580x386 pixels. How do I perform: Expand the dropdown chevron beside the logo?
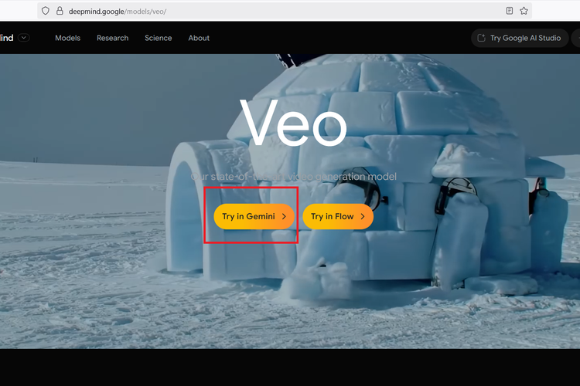coord(24,38)
